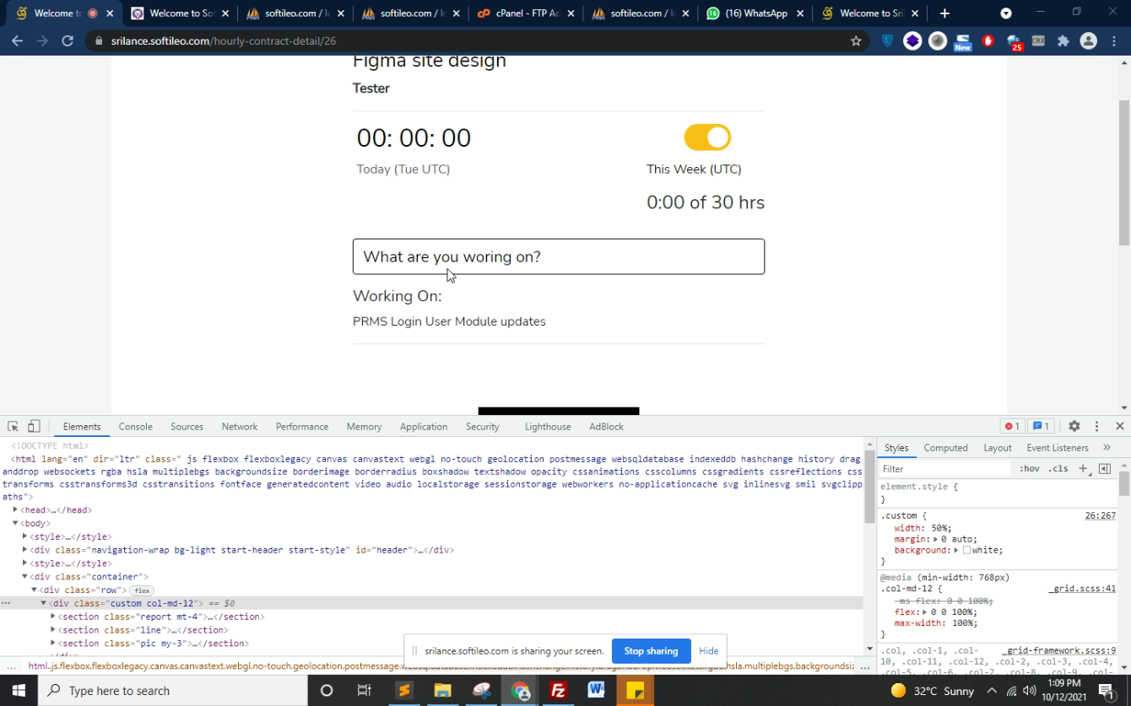Open the Extensions puzzle icon
Screen dimensions: 1131x706
pos(1063,40)
